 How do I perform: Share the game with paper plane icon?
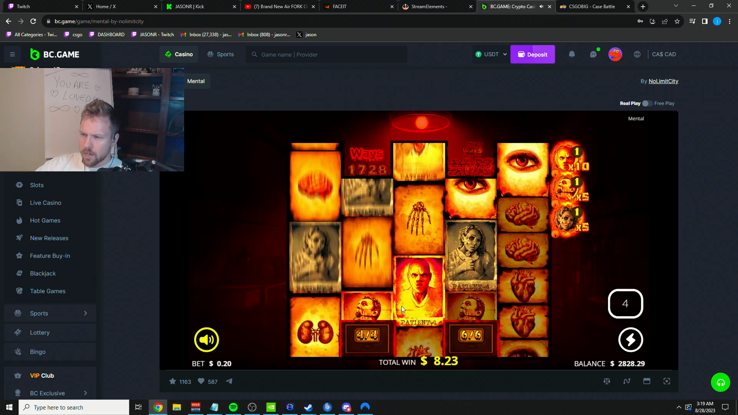pyautogui.click(x=229, y=381)
